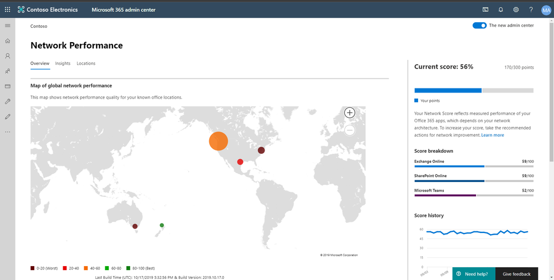Open the Learn more link
Viewport: 554px width, 280px height.
pos(492,135)
